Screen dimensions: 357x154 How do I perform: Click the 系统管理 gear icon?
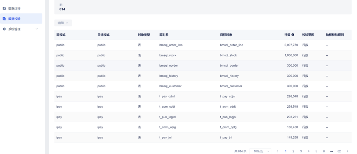[4, 29]
